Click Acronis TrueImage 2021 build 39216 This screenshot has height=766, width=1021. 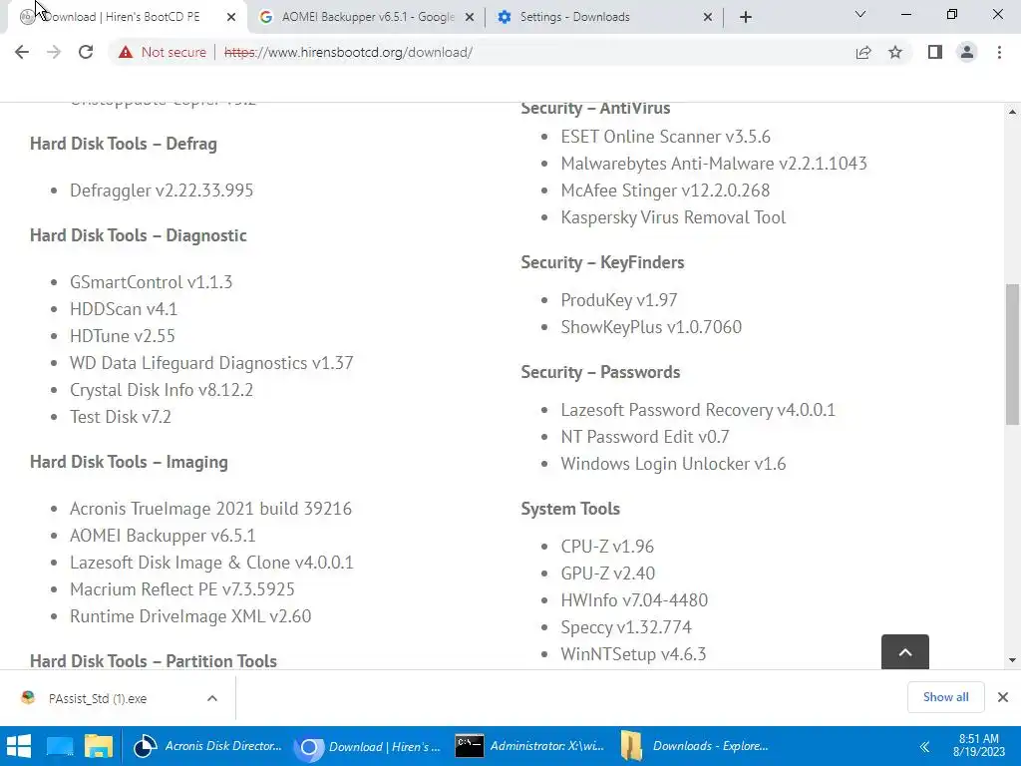coord(211,509)
